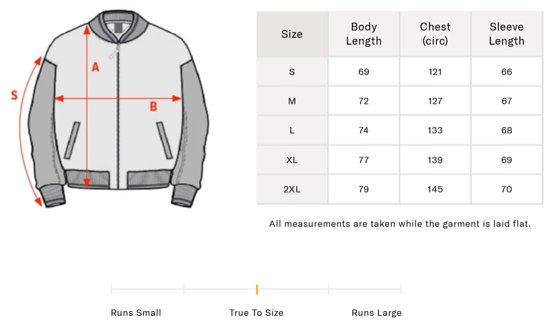
Task: Click the jacket's left slanted pocket
Action: tap(73, 140)
